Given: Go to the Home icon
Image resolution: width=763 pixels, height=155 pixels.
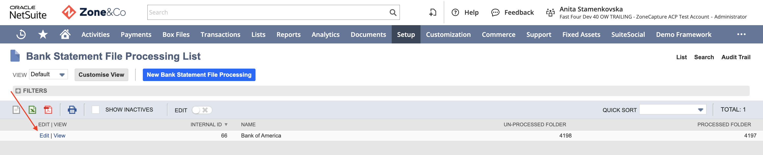Looking at the screenshot, I should click(x=65, y=34).
